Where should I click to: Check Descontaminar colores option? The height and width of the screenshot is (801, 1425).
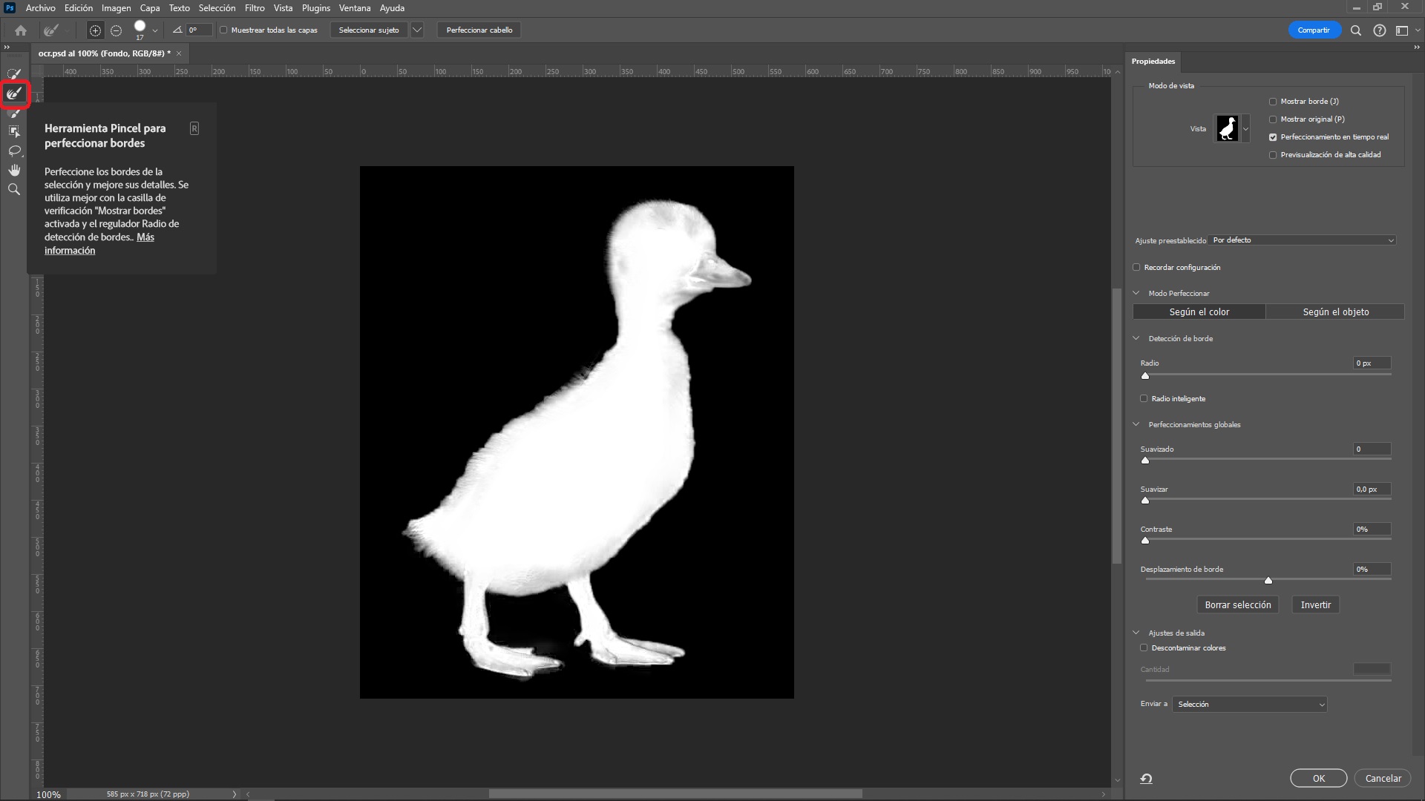click(x=1144, y=648)
